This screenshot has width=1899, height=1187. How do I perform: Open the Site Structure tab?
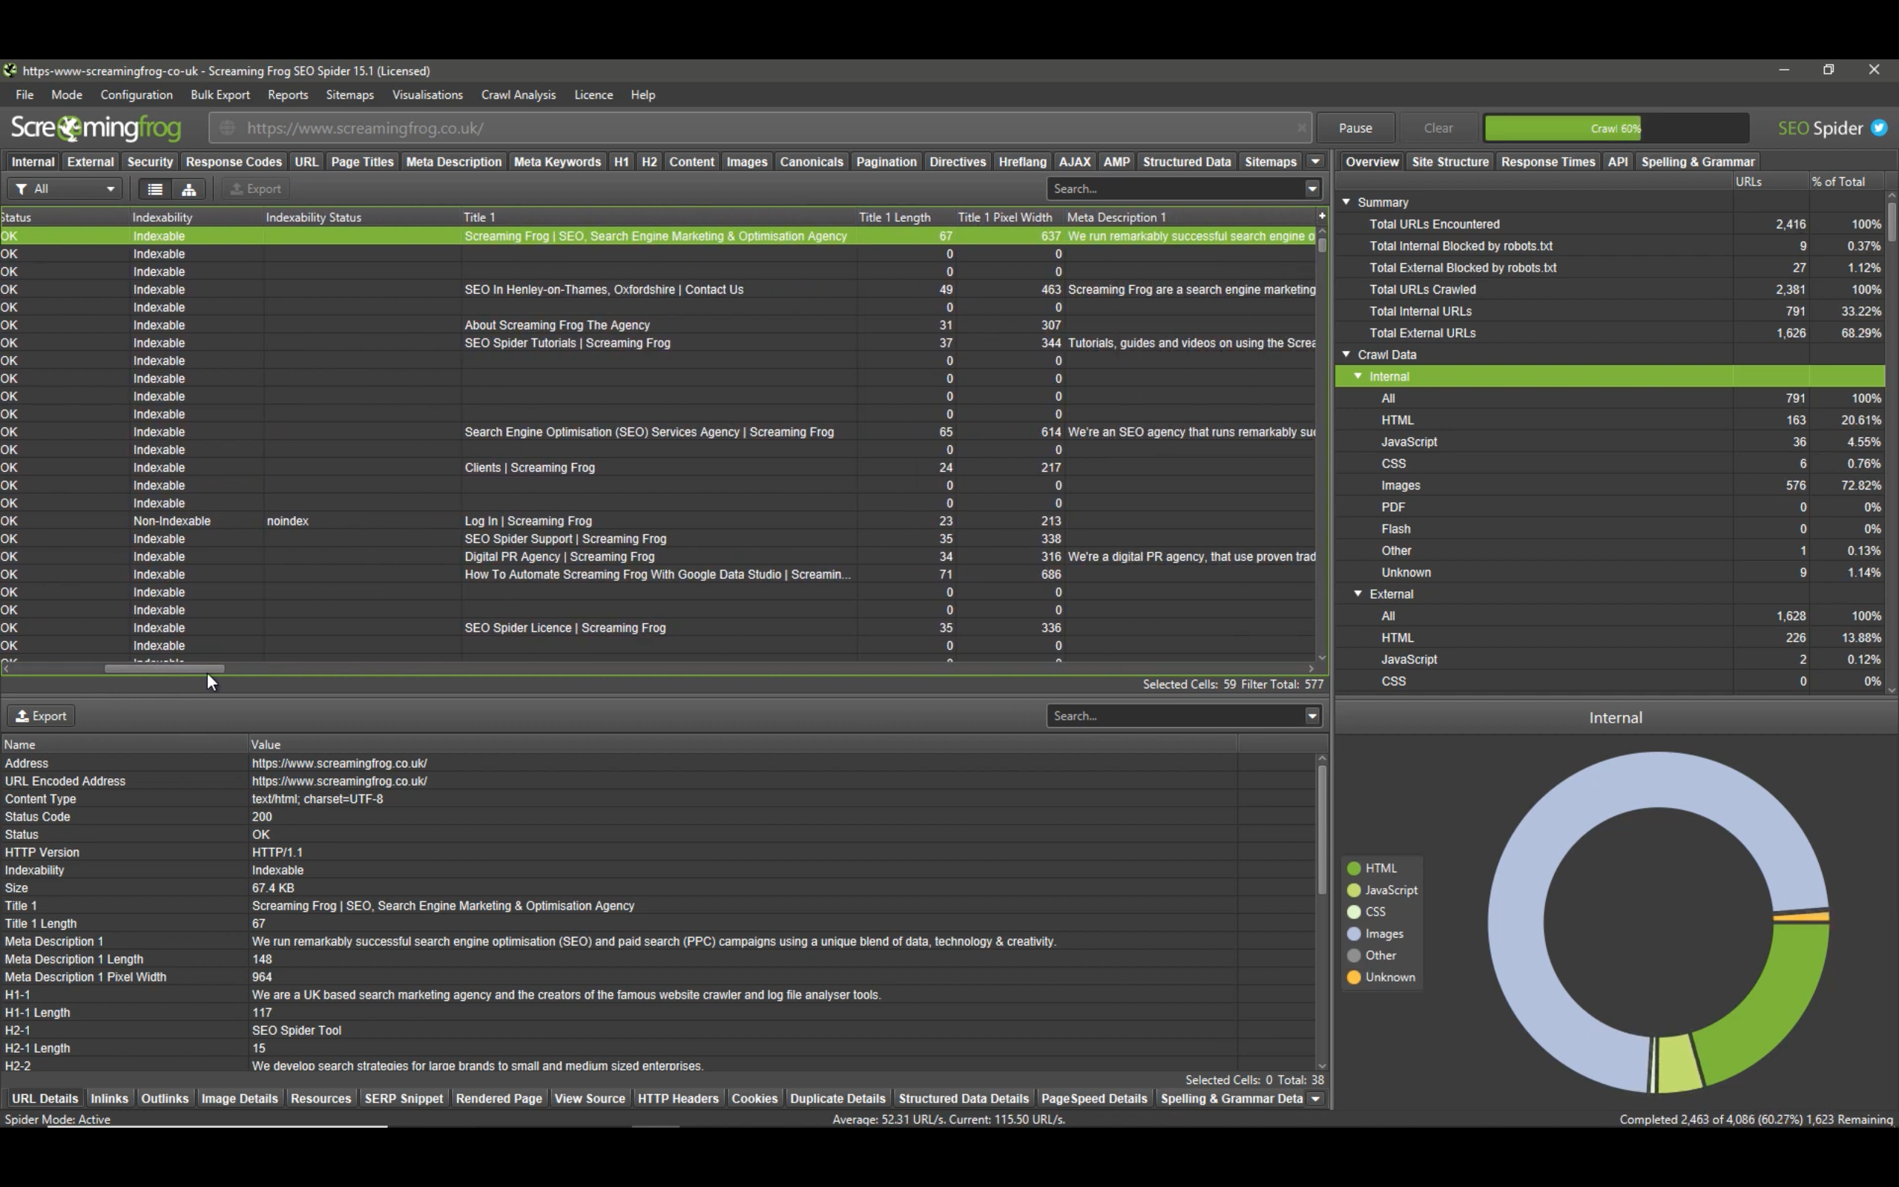1450,162
